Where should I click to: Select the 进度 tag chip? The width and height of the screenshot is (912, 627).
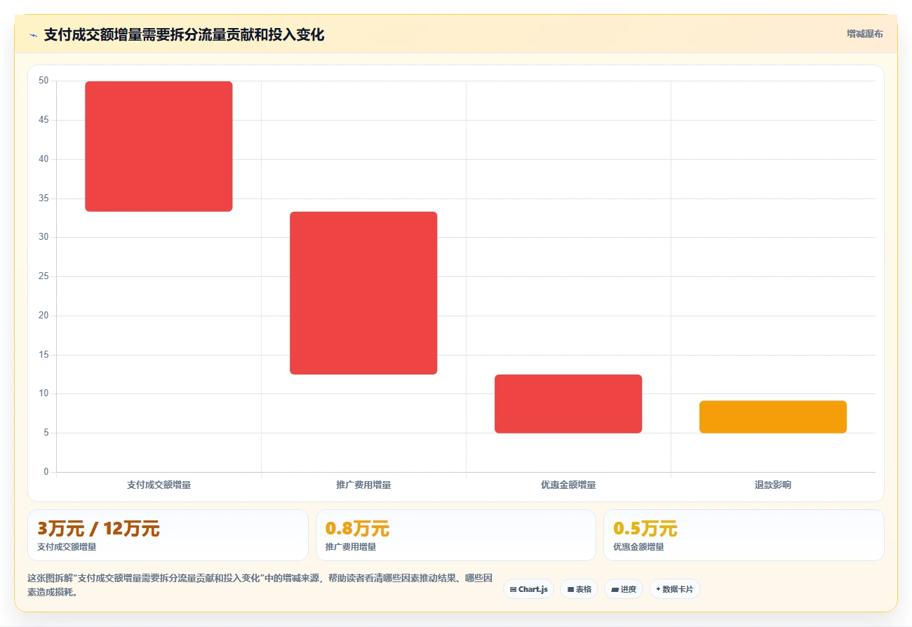624,589
